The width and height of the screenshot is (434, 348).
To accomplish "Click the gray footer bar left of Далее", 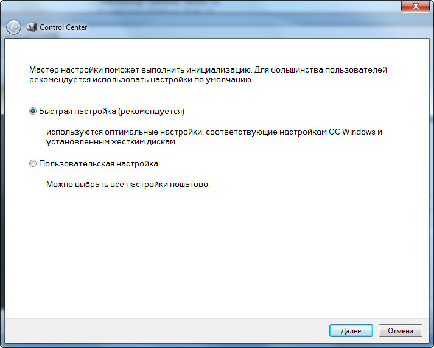I will pos(164,331).
